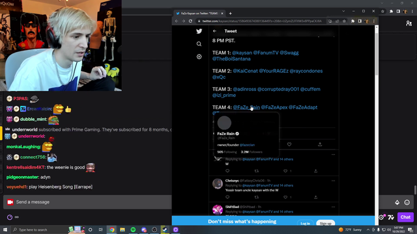This screenshot has height=234, width=417.
Task: Click the browser back arrow in Twitter window
Action: pos(177,21)
